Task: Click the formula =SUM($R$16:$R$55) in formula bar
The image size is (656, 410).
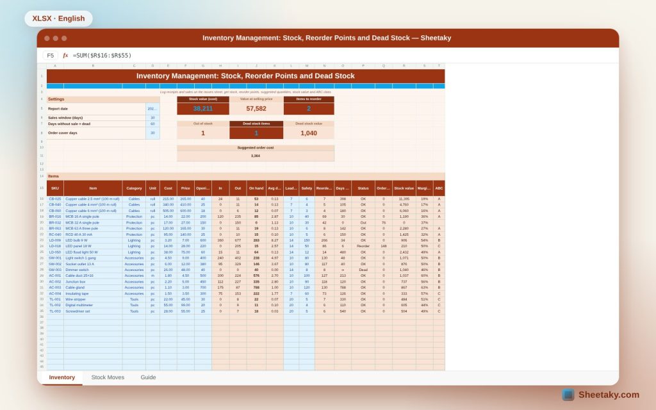Action: coord(102,55)
